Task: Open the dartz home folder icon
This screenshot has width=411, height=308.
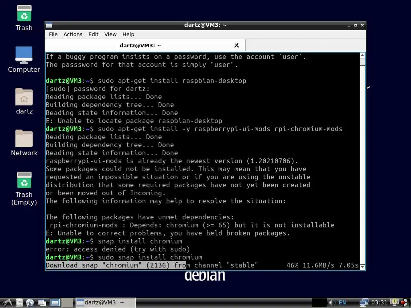Action: click(24, 101)
